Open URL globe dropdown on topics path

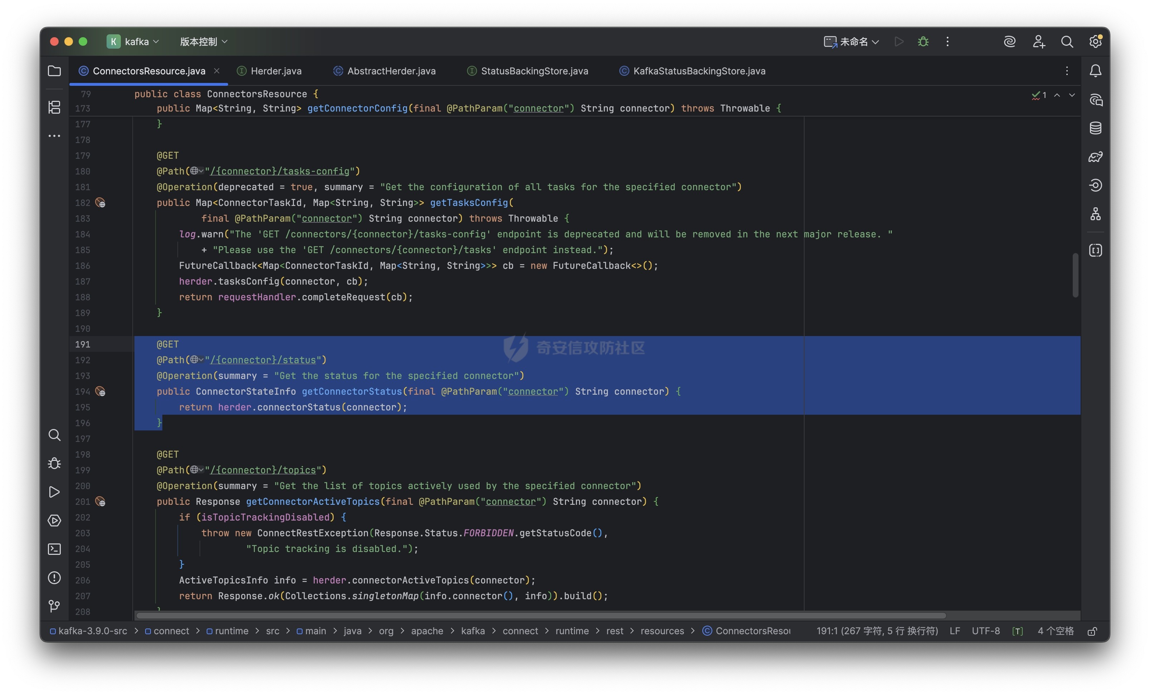[x=196, y=470]
